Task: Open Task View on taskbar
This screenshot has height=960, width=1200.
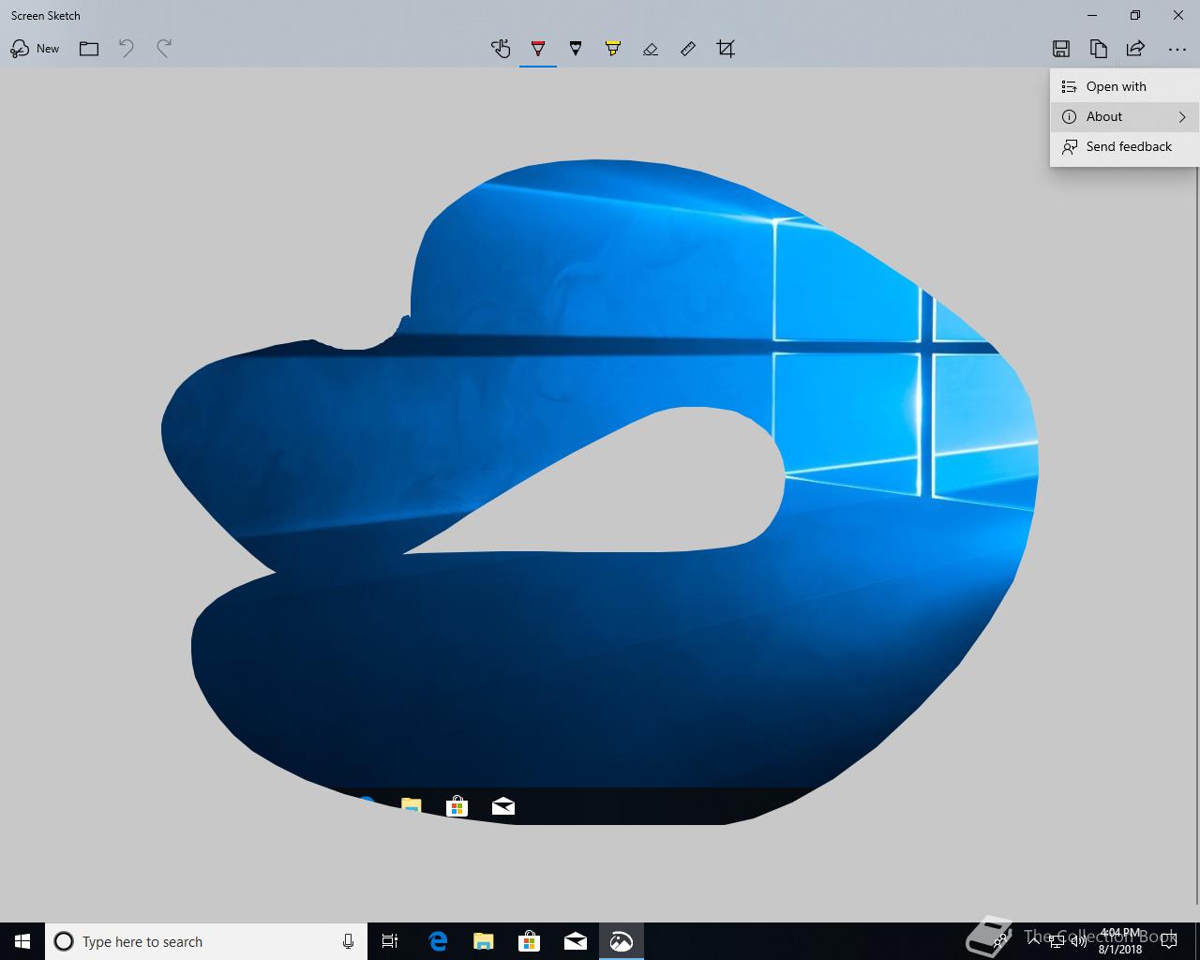Action: tap(390, 941)
